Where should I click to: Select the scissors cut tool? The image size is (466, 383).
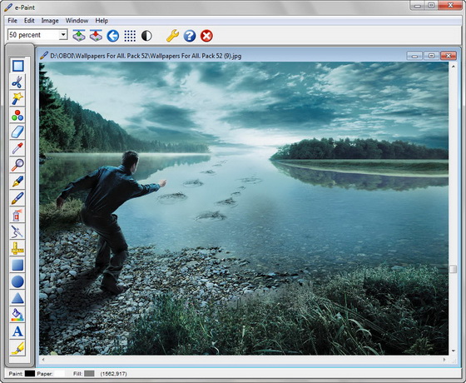click(x=17, y=82)
